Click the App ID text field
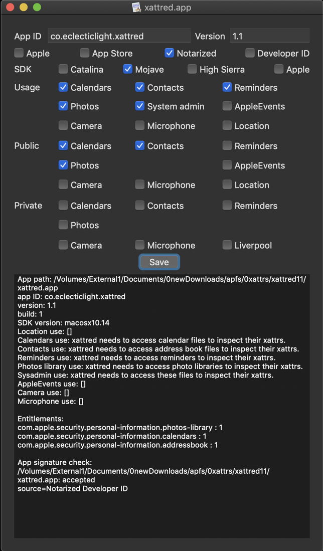323x551 pixels. click(119, 36)
